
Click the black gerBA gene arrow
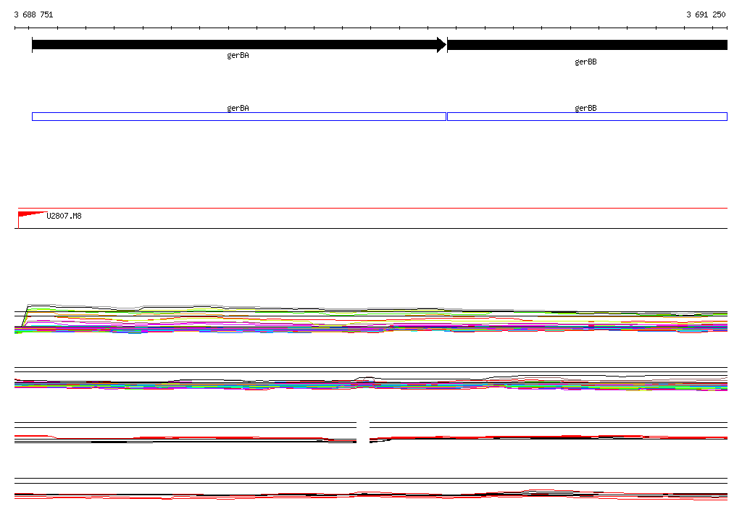239,45
